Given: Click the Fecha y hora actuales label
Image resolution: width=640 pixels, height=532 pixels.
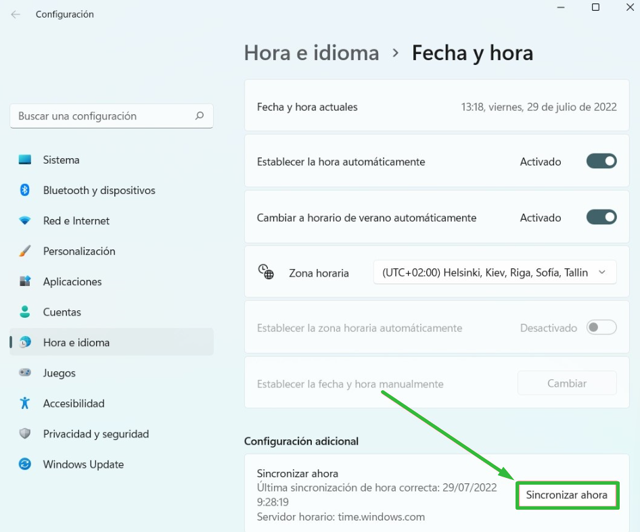Looking at the screenshot, I should point(307,107).
